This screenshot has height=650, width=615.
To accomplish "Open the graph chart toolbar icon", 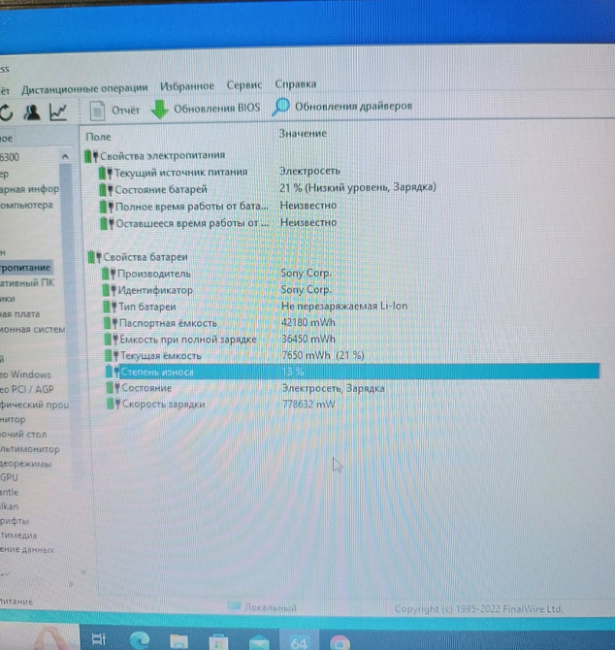I will (x=58, y=112).
